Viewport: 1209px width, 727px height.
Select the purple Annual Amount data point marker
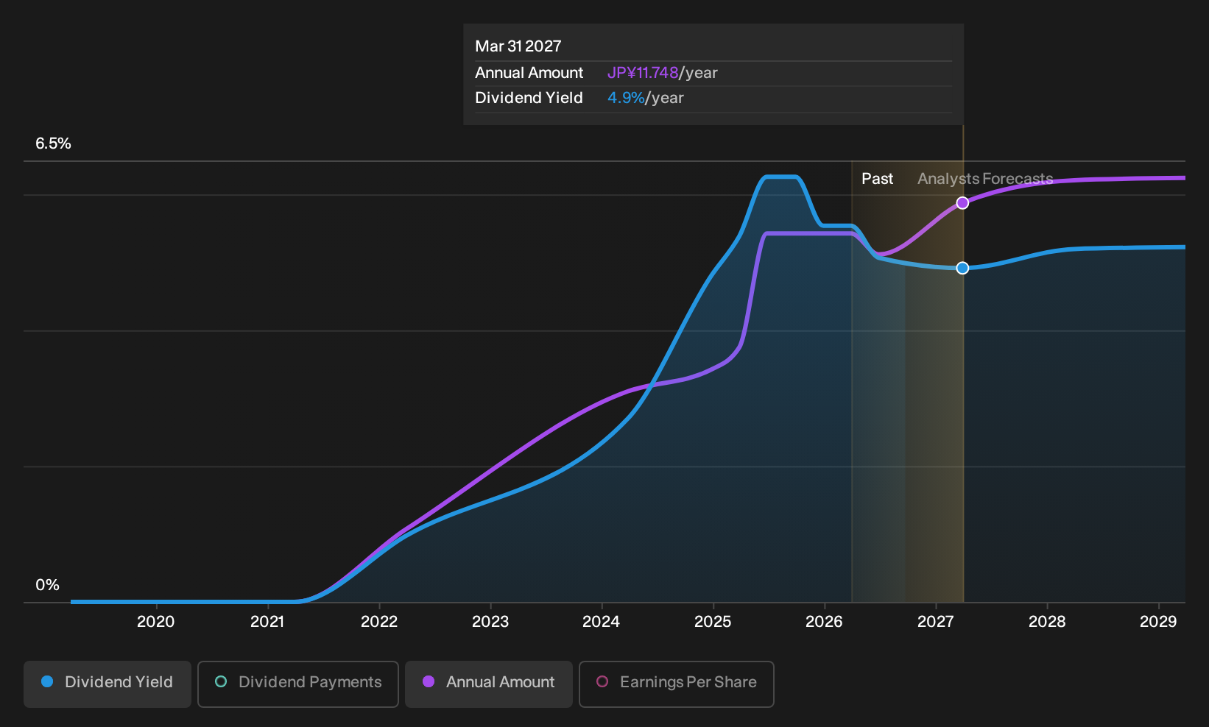[x=962, y=203]
